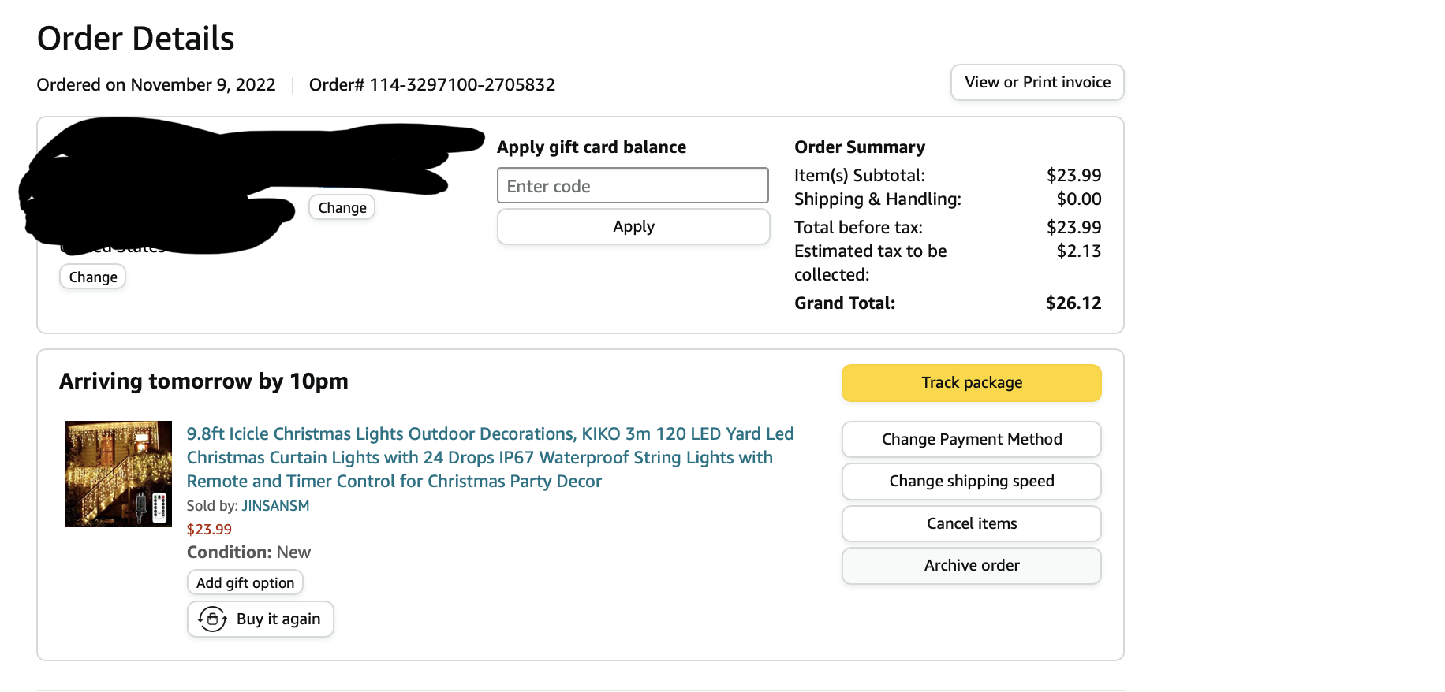Click View or Print invoice
Viewport: 1445px width, 692px height.
point(1037,82)
